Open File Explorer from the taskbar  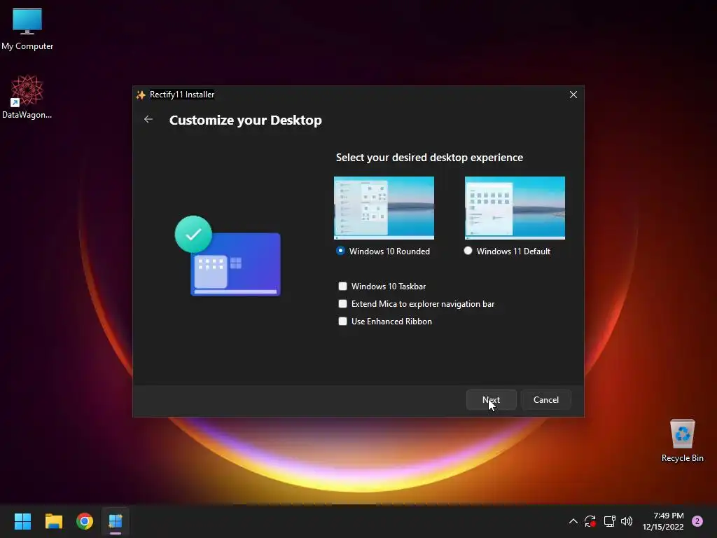(53, 521)
